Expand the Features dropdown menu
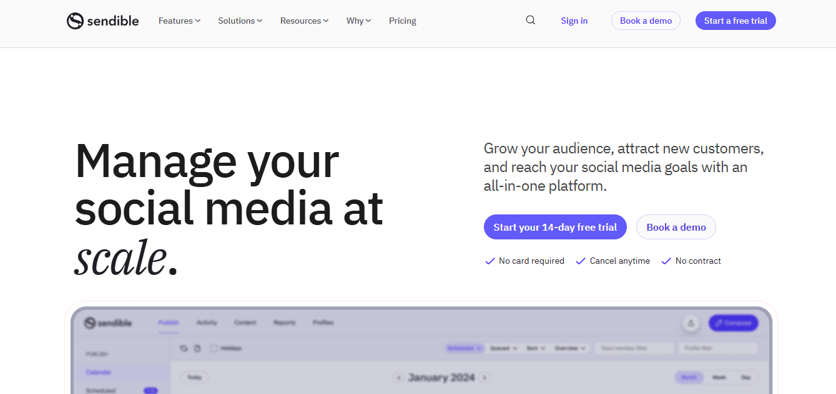The image size is (836, 394). coord(179,21)
